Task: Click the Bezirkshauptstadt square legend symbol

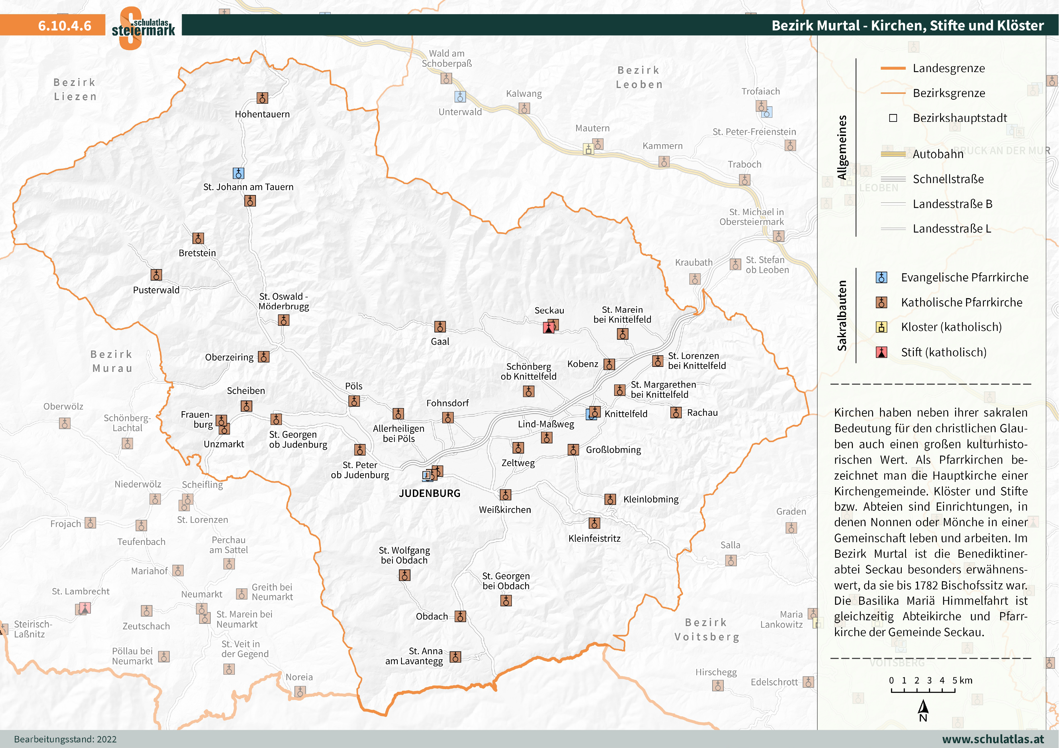Action: pos(893,118)
